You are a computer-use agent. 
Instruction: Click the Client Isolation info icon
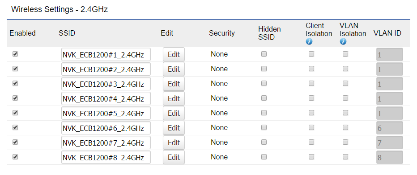pyautogui.click(x=309, y=41)
